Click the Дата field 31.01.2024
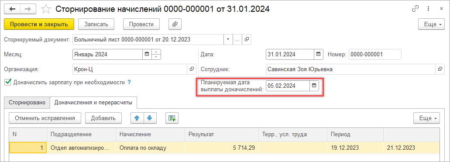The width and height of the screenshot is (450, 162). [290, 54]
